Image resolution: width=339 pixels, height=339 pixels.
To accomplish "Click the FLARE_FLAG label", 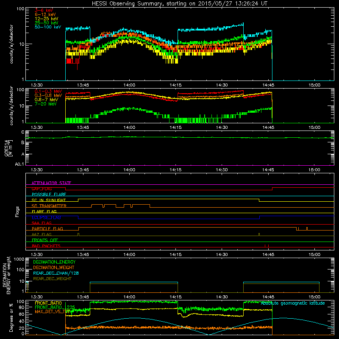I will click(44, 211).
